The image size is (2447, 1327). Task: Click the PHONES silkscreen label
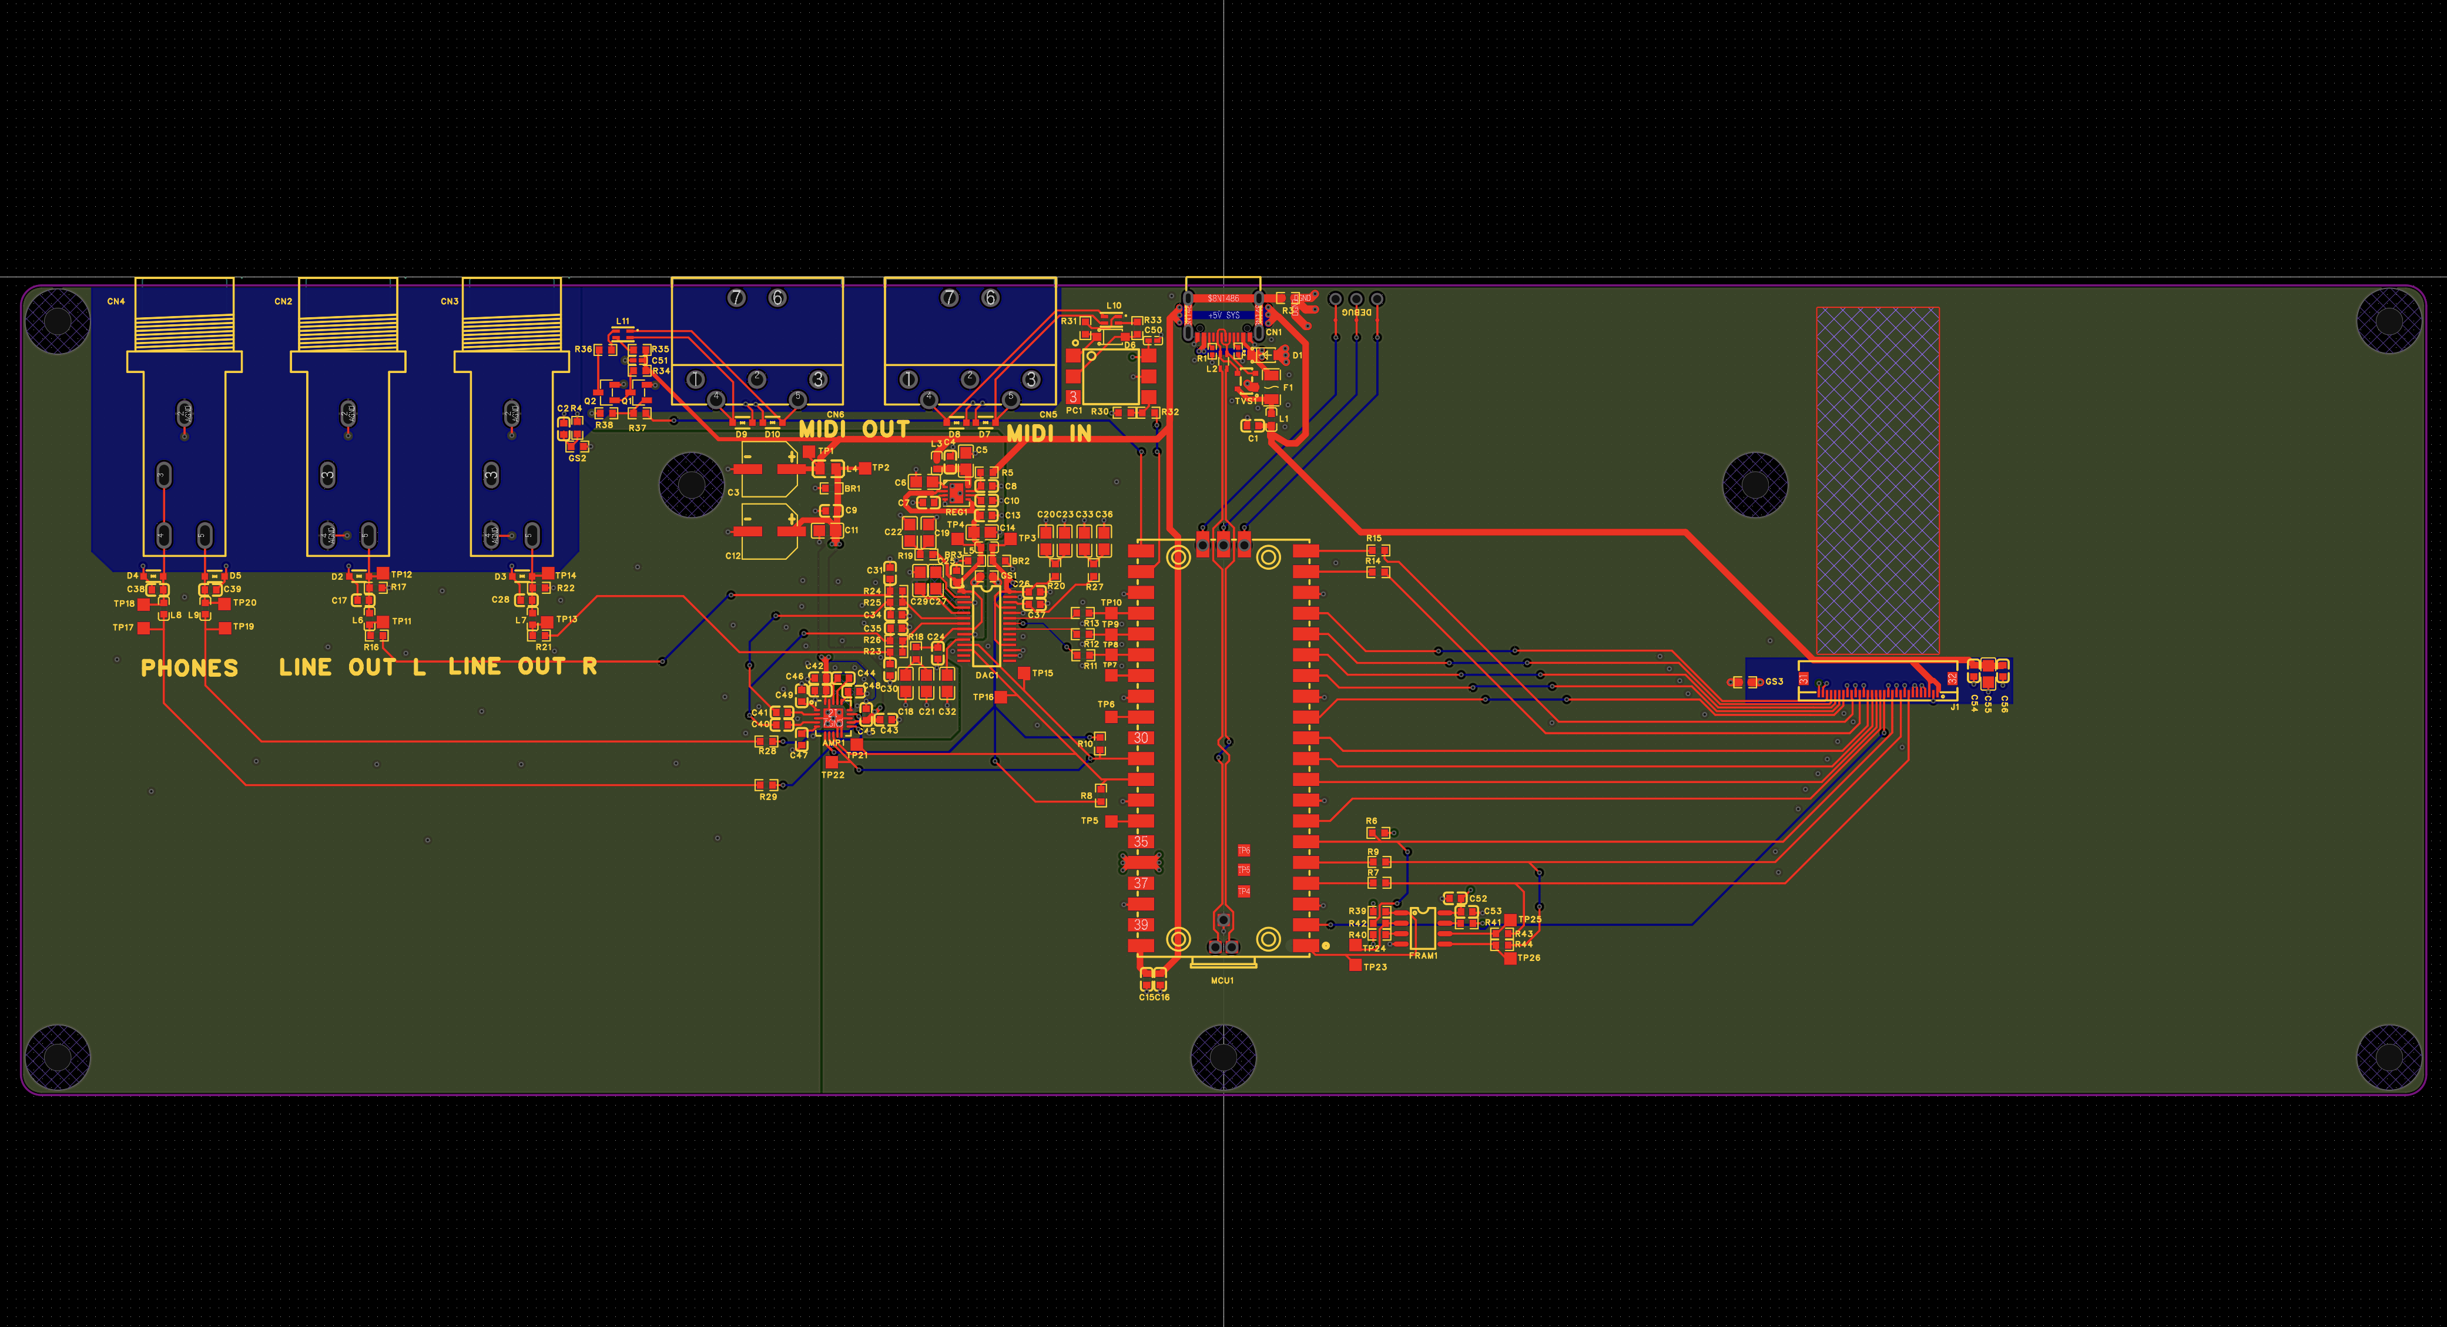point(189,668)
